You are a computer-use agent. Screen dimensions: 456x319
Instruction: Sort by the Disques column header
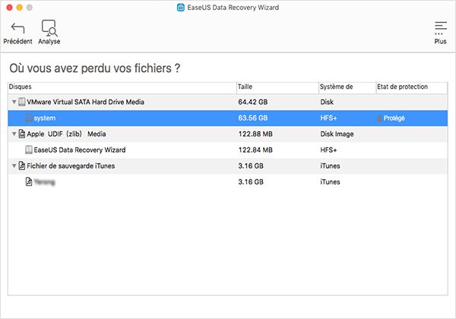[x=122, y=87]
